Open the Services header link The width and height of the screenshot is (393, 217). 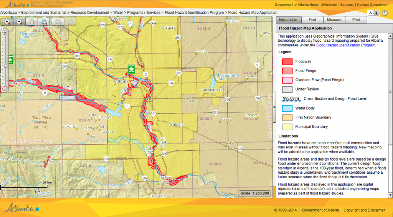click(x=347, y=5)
